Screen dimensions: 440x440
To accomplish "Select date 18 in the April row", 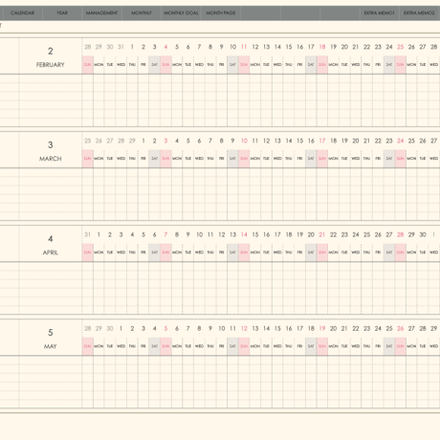I will point(289,234).
